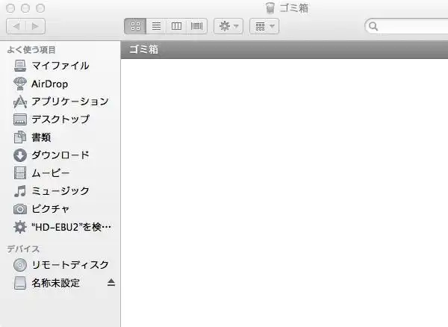Switch to icon view mode
This screenshot has height=327, width=448.
(135, 25)
